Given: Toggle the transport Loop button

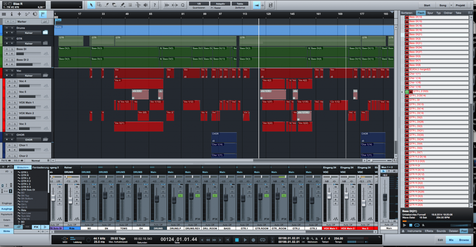Looking at the screenshot, I should [263, 240].
